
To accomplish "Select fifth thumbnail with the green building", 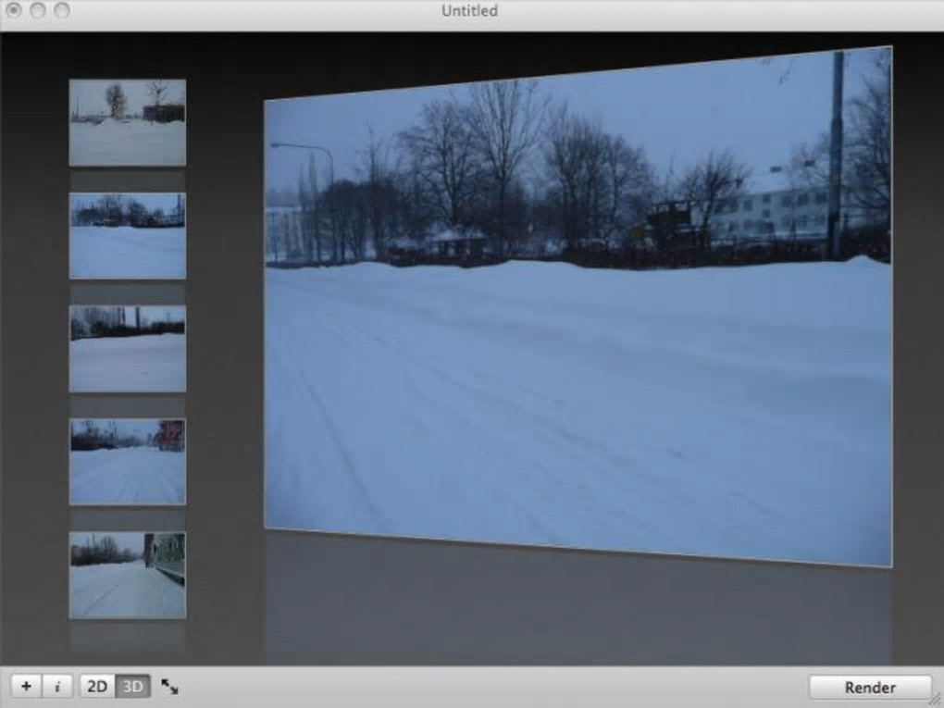I will point(128,575).
